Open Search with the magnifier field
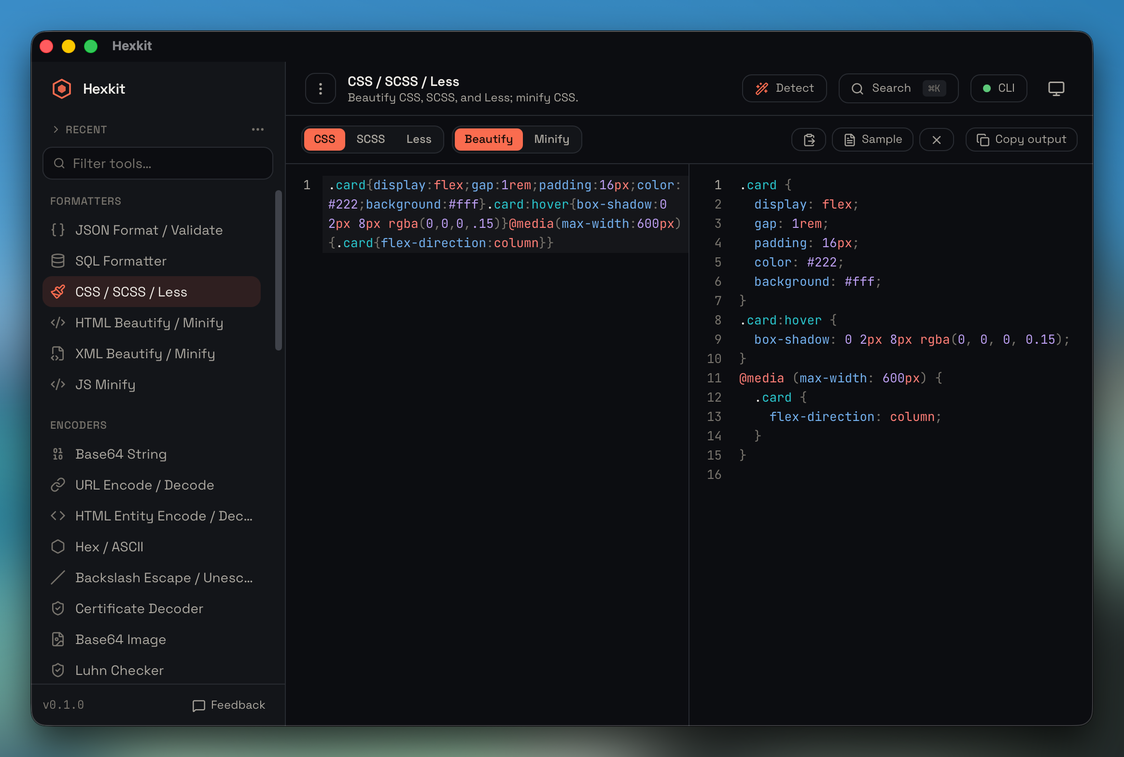The width and height of the screenshot is (1124, 757). click(899, 88)
